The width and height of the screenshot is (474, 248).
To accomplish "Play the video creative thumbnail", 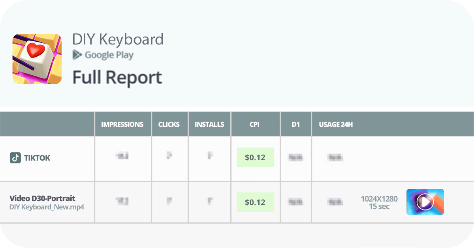I will click(425, 202).
